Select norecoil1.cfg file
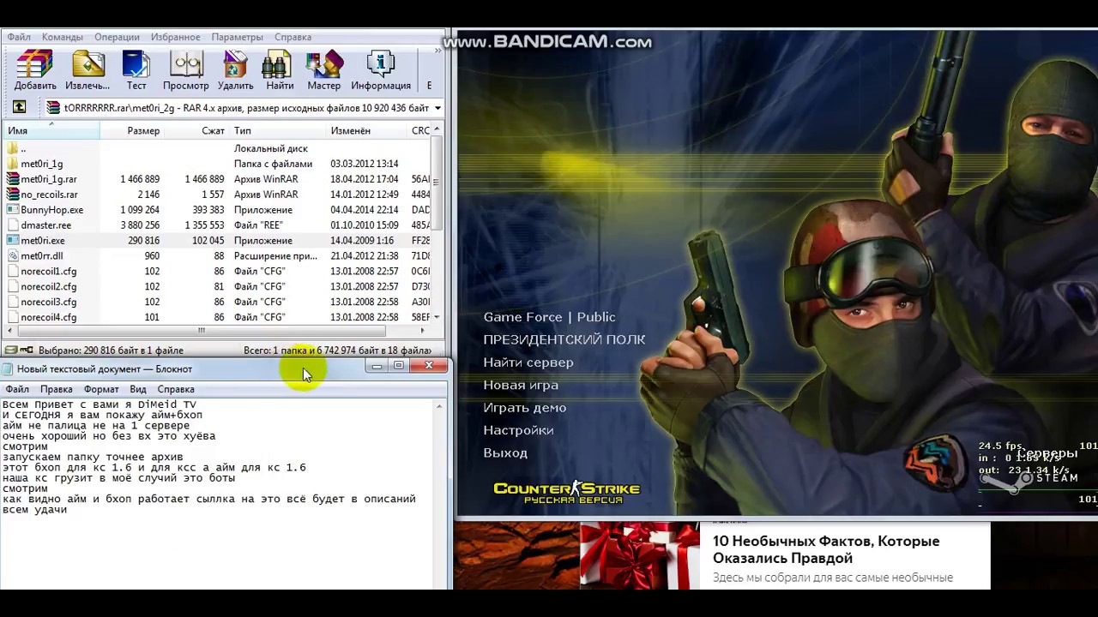This screenshot has width=1098, height=617. (x=217, y=272)
